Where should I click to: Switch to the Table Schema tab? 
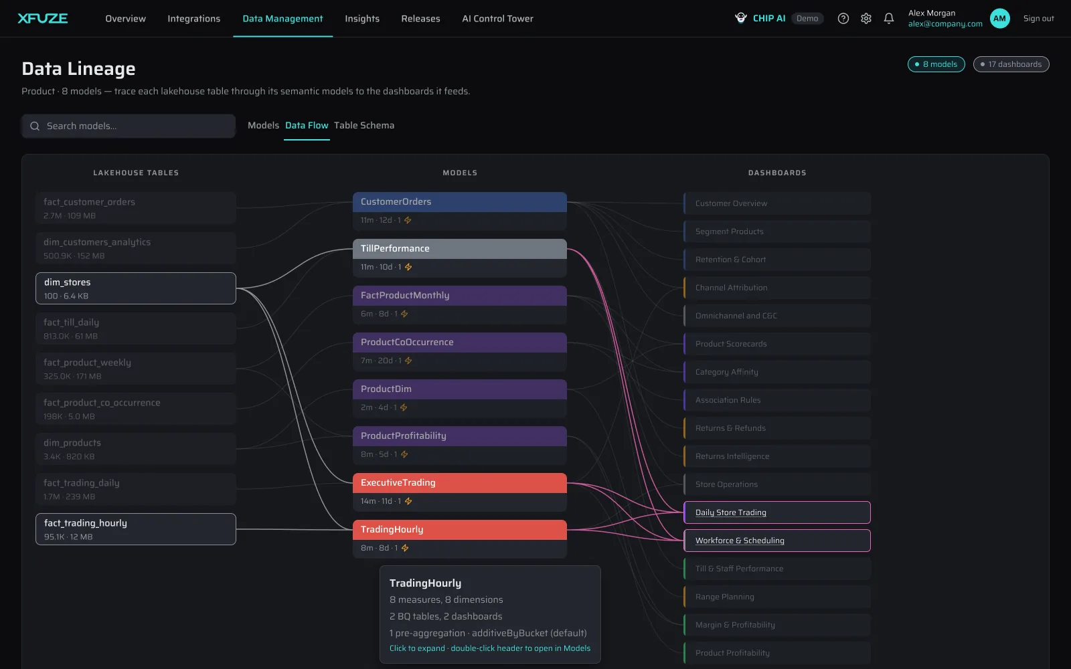pyautogui.click(x=364, y=125)
